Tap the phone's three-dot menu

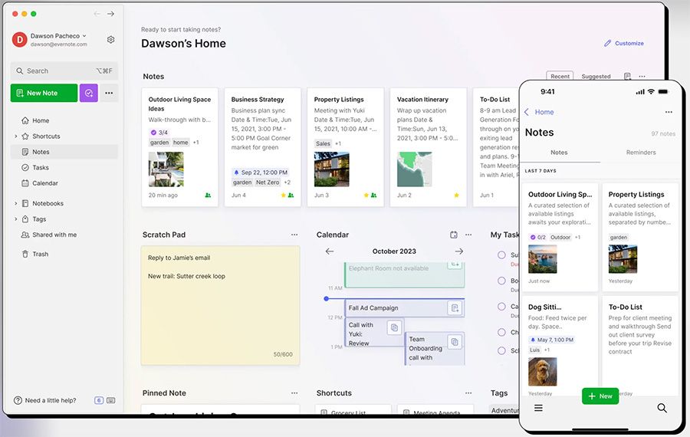pos(669,112)
